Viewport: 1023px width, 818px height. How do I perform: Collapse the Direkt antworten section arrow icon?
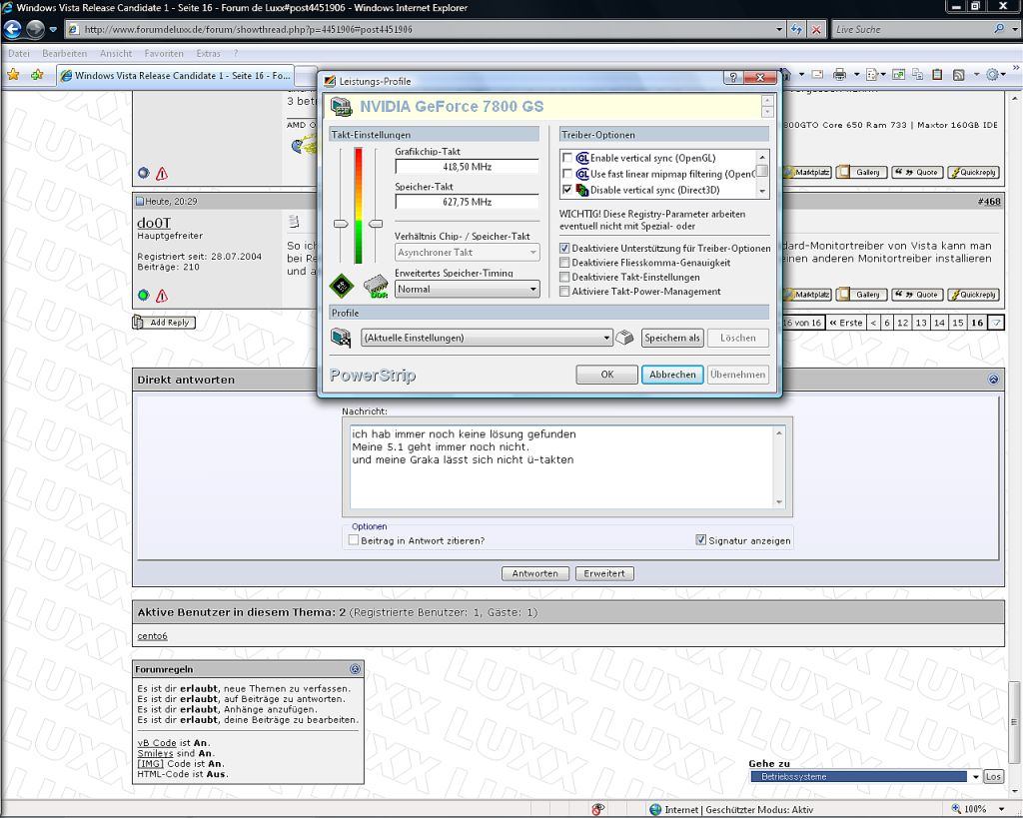[993, 379]
